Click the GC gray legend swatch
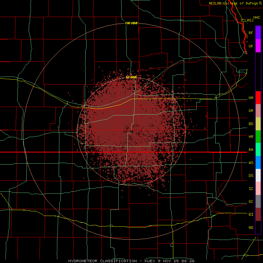The height and width of the screenshot is (263, 263). point(258,201)
